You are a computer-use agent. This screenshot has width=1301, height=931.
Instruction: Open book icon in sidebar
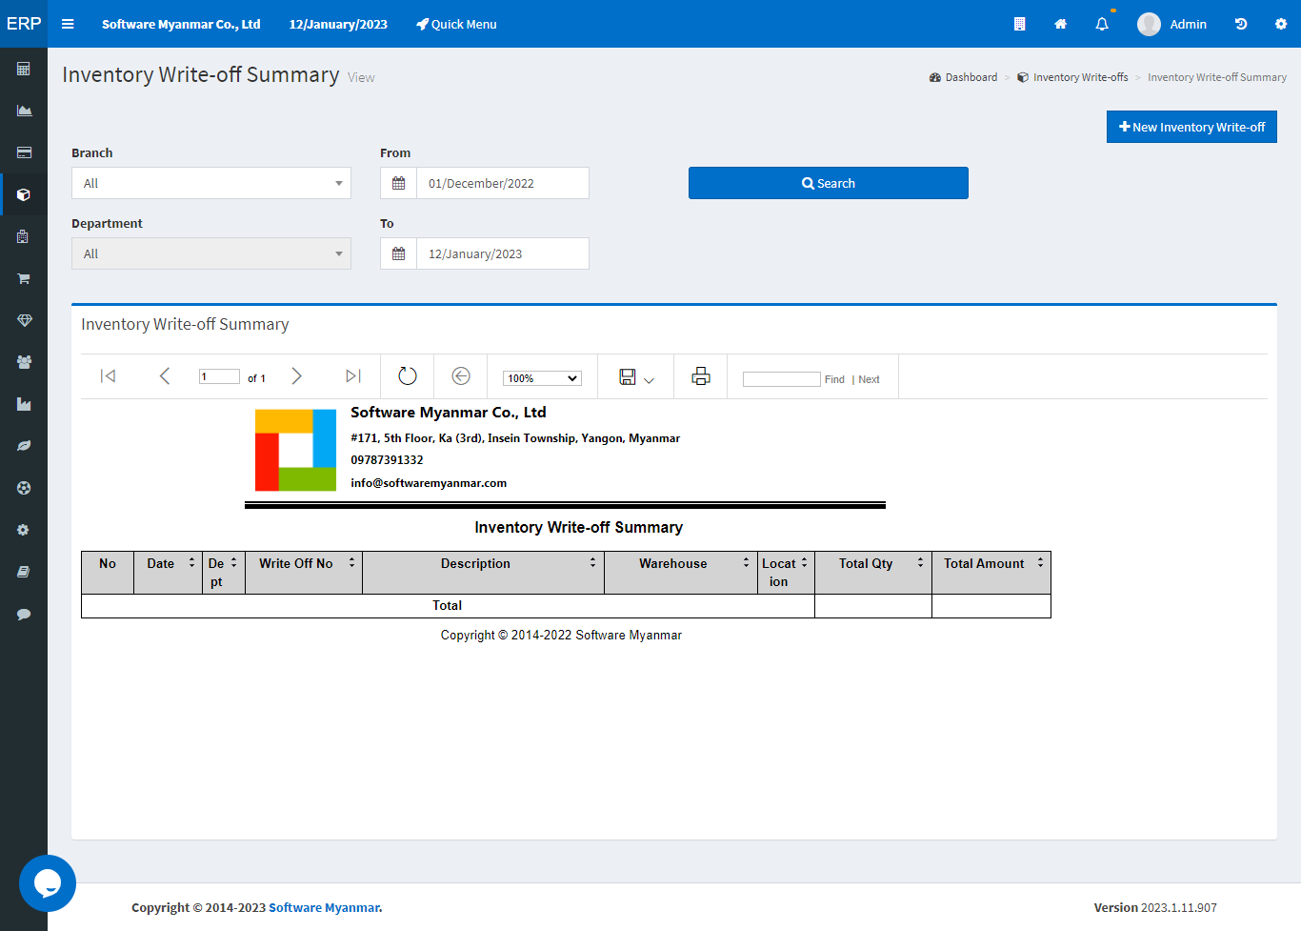(x=24, y=572)
